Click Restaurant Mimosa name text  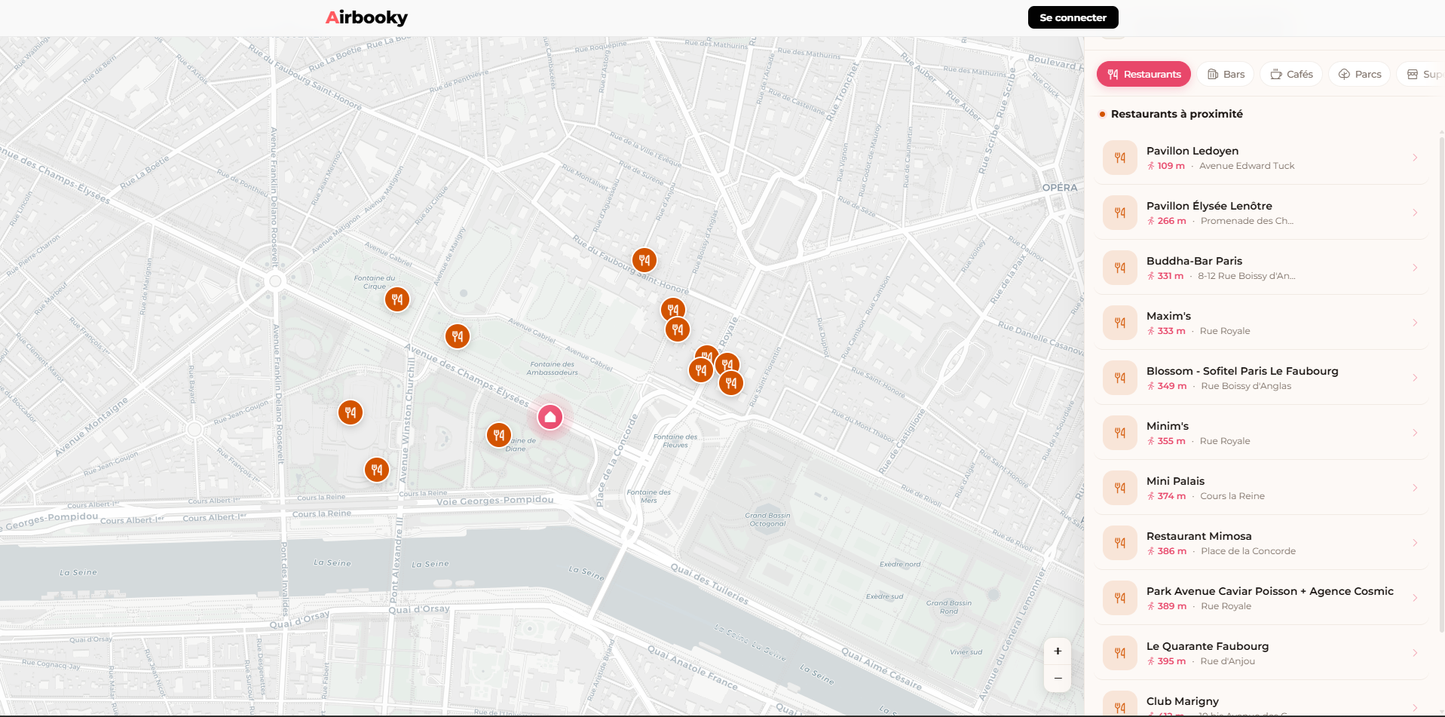(x=1199, y=536)
